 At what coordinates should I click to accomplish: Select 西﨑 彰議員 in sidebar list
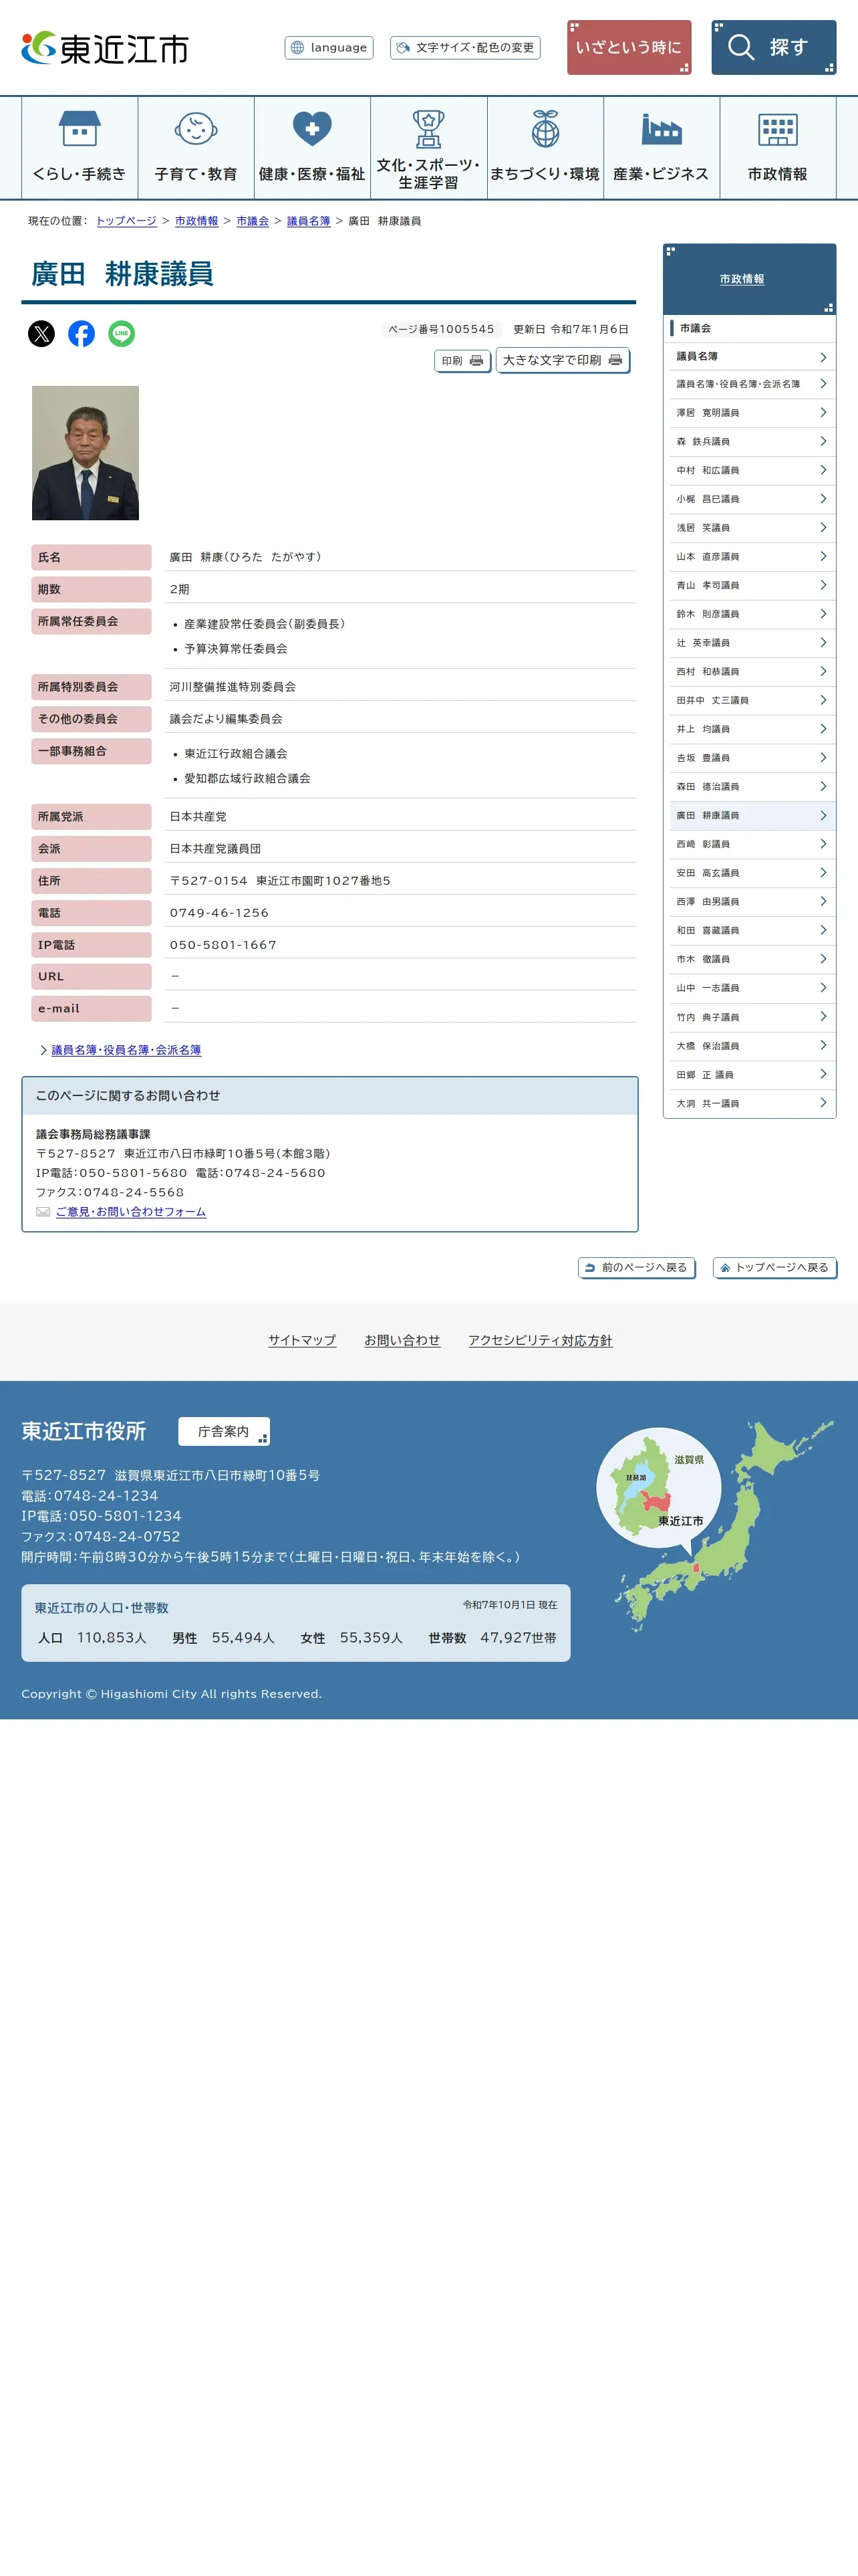(x=750, y=844)
